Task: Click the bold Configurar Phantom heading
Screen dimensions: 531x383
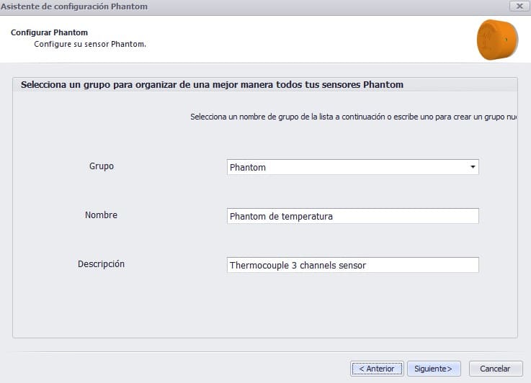Action: pos(50,33)
